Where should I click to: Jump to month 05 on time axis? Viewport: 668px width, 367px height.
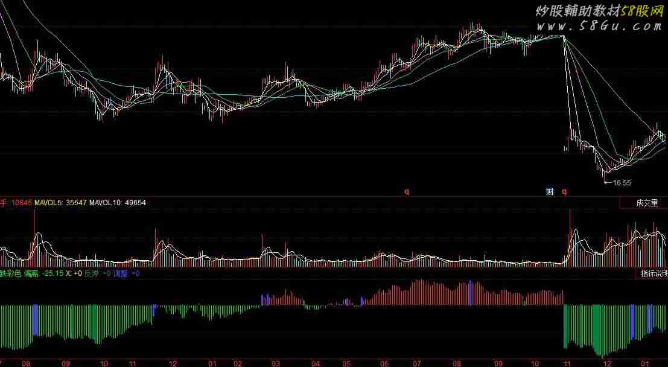(347, 363)
